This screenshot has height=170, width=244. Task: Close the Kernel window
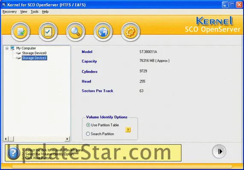[x=239, y=5]
